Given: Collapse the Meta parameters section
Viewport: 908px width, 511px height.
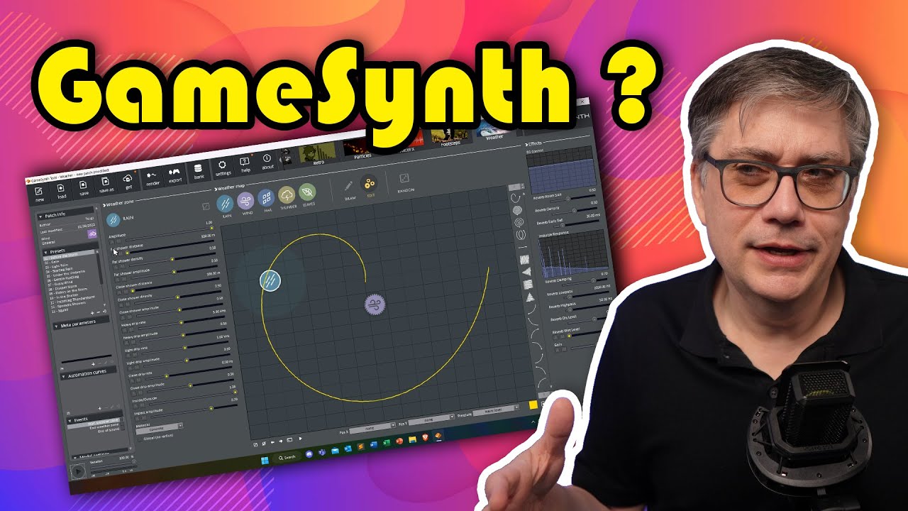Looking at the screenshot, I should 56,326.
